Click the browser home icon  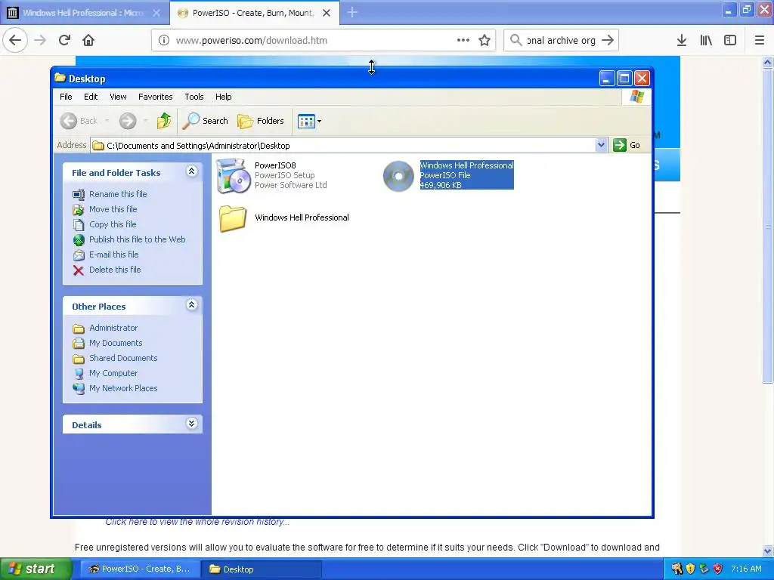pyautogui.click(x=88, y=40)
